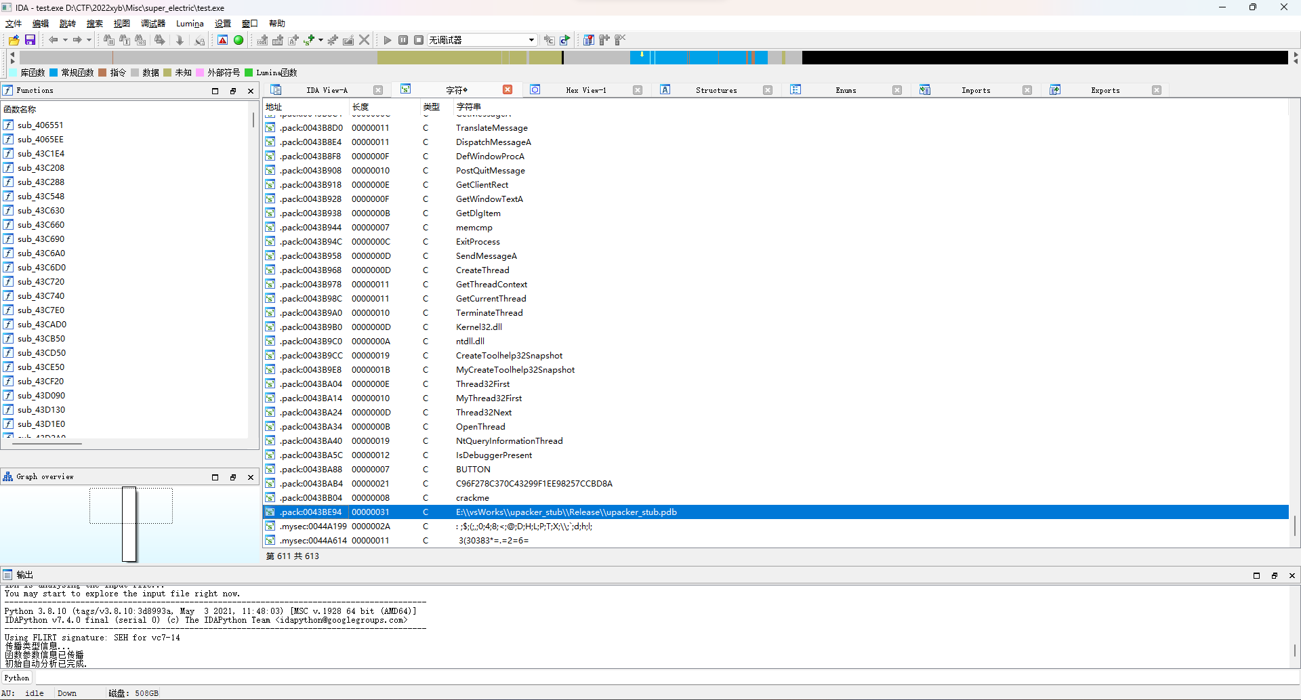Click the open file toolbar icon

pyautogui.click(x=14, y=40)
